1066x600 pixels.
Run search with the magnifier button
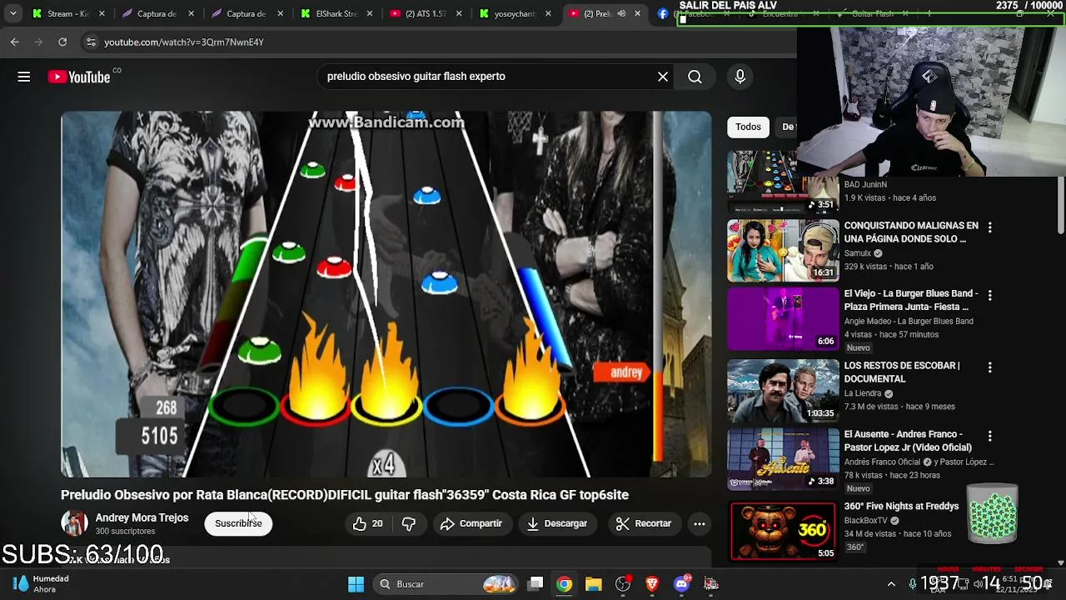coord(695,77)
